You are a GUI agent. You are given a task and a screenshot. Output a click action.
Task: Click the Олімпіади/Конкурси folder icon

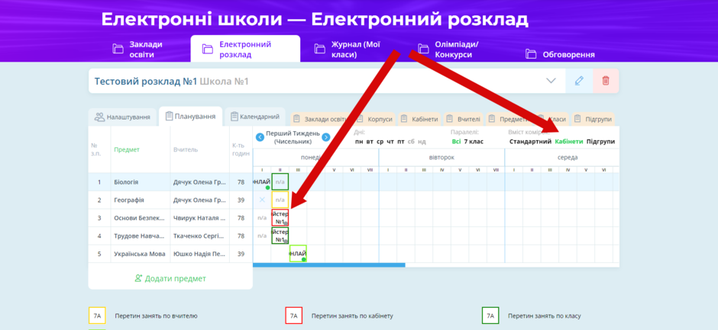tap(424, 49)
